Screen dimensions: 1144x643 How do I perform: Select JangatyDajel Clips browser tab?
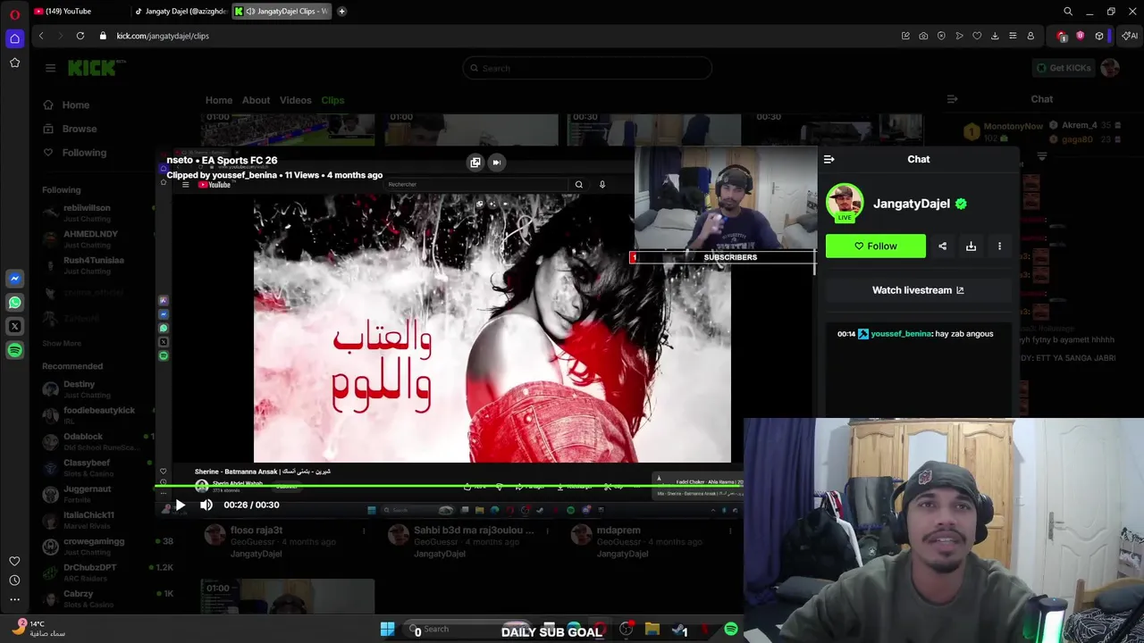click(282, 12)
